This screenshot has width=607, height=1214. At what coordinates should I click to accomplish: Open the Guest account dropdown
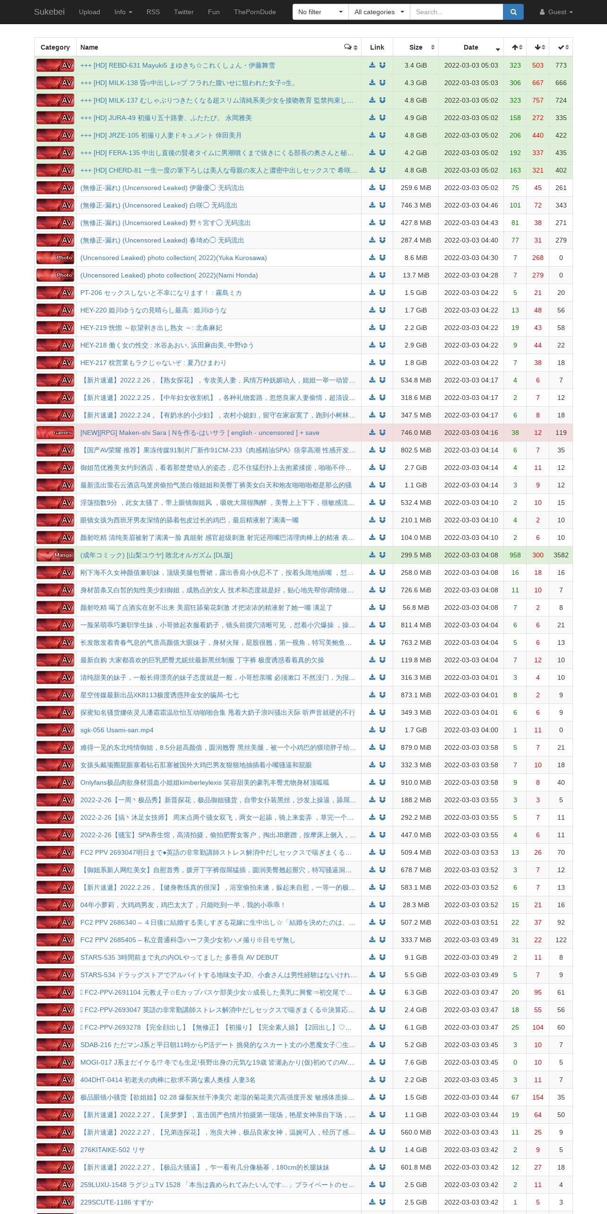coord(556,12)
